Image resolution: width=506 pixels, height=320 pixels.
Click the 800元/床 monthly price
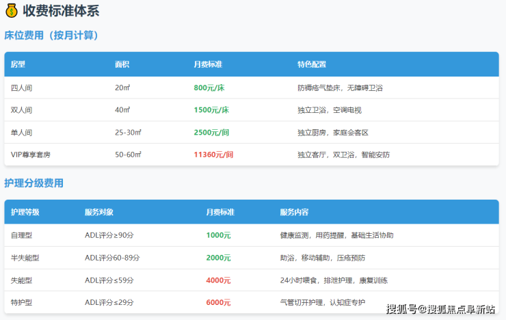click(211, 88)
